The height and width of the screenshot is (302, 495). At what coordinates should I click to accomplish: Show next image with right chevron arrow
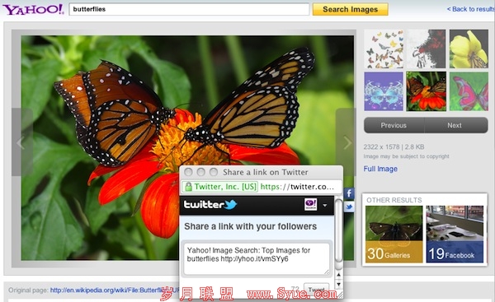[x=347, y=142]
